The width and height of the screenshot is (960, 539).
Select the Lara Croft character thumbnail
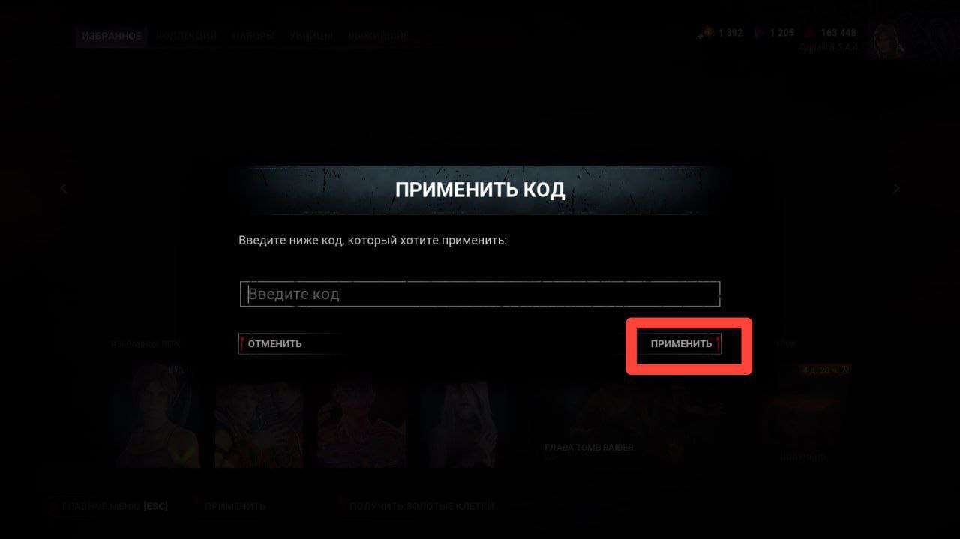(157, 415)
